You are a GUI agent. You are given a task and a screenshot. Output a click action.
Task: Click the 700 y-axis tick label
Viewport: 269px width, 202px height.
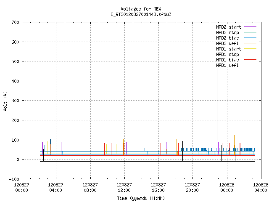[15, 22]
